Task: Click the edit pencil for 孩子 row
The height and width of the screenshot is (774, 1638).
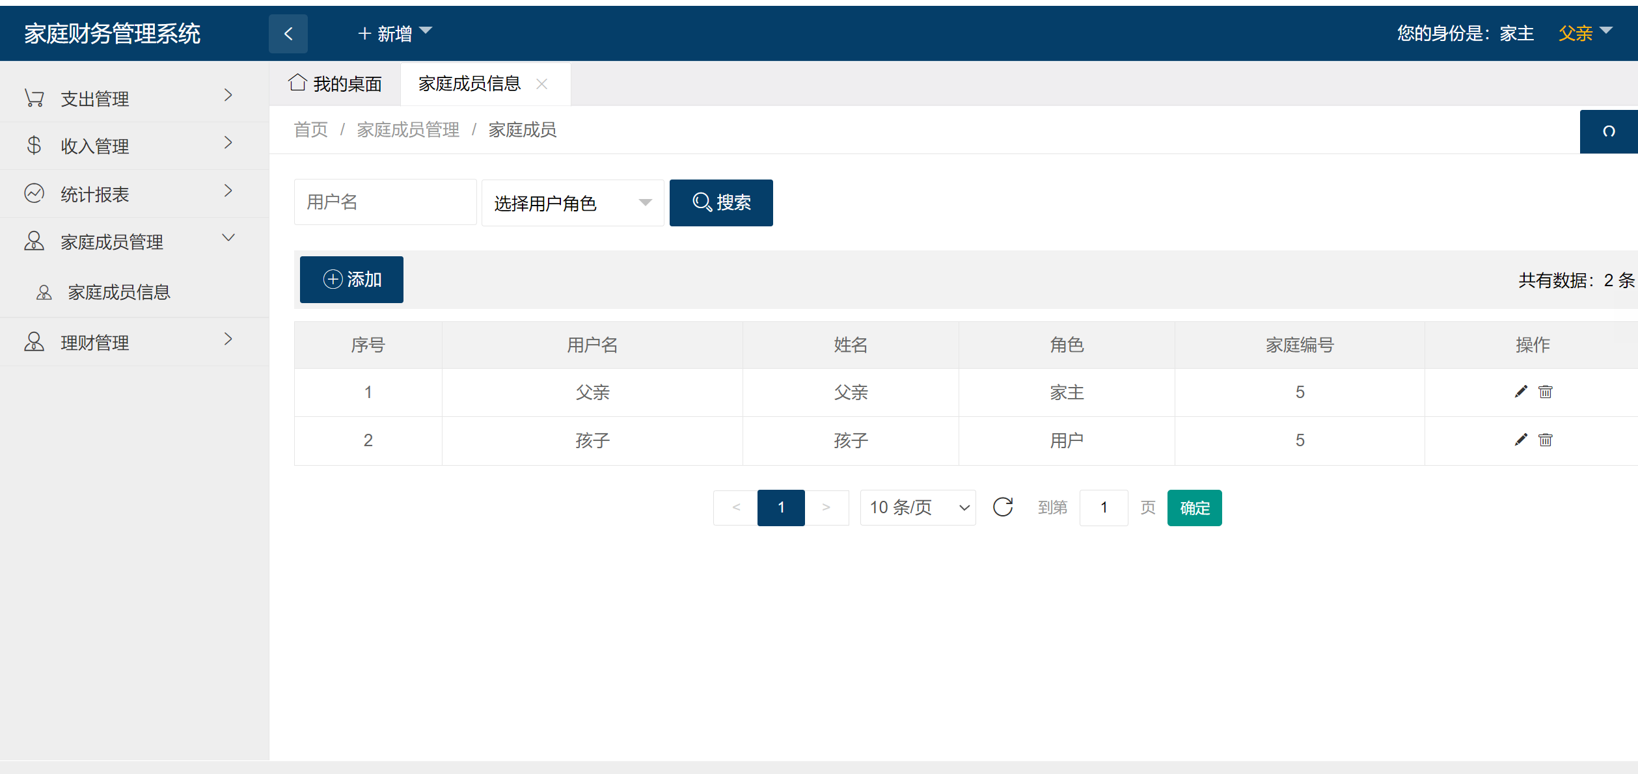Action: point(1521,440)
